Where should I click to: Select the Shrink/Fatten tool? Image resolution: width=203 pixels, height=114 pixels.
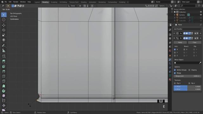[x=4, y=105]
